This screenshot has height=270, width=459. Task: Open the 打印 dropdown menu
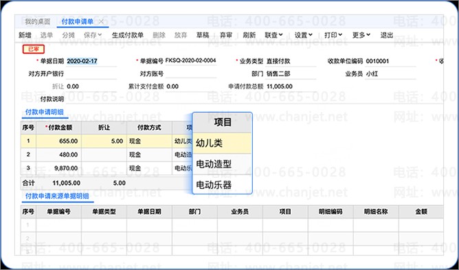[x=333, y=35]
